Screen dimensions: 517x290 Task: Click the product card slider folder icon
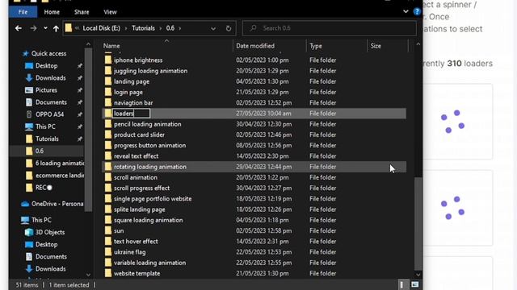click(x=108, y=135)
